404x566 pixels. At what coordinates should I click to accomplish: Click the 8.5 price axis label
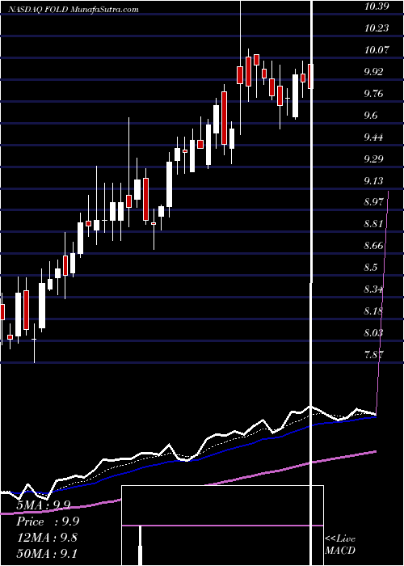click(371, 267)
